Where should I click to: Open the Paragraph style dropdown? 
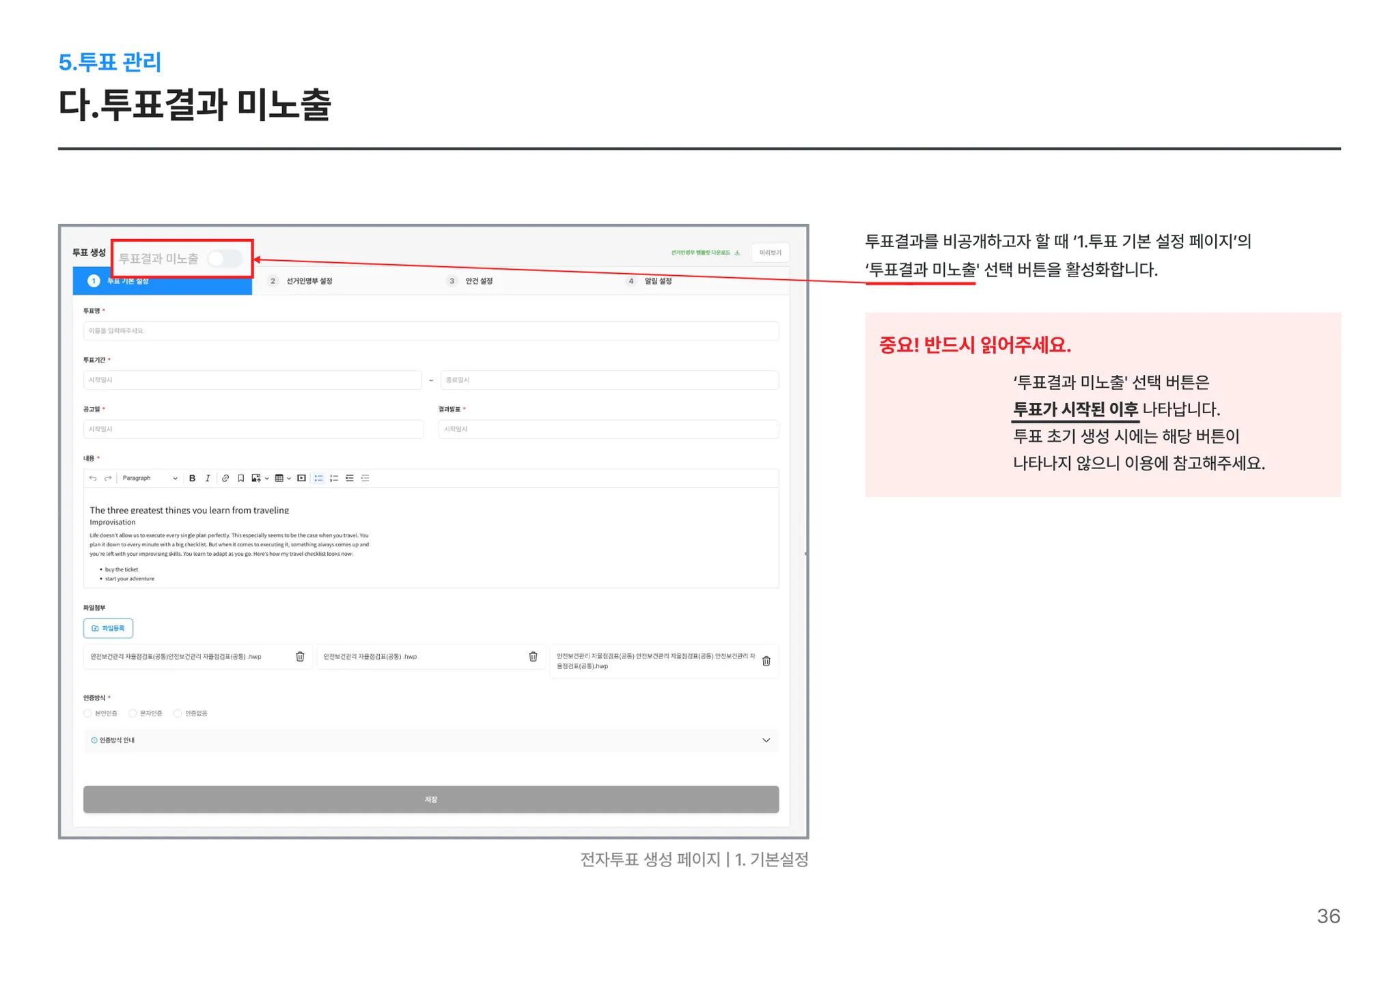(150, 479)
